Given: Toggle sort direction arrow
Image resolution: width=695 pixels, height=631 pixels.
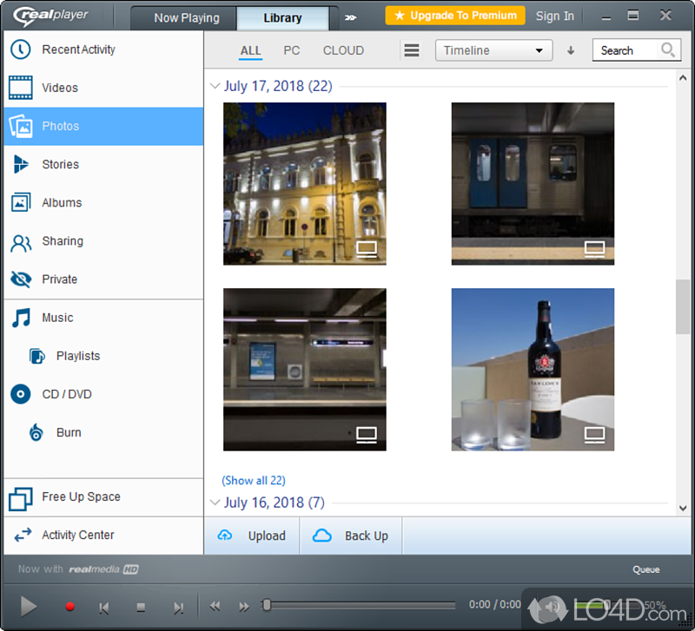Looking at the screenshot, I should pyautogui.click(x=571, y=50).
